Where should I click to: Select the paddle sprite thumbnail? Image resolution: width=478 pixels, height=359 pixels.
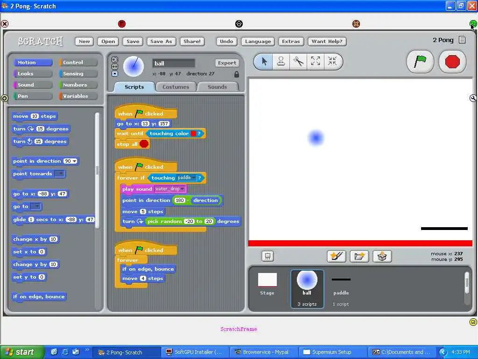click(x=341, y=288)
